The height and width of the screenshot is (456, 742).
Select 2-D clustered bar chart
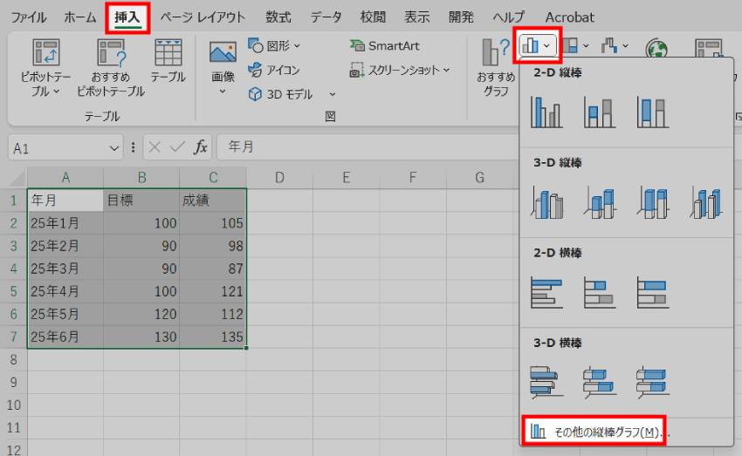546,292
